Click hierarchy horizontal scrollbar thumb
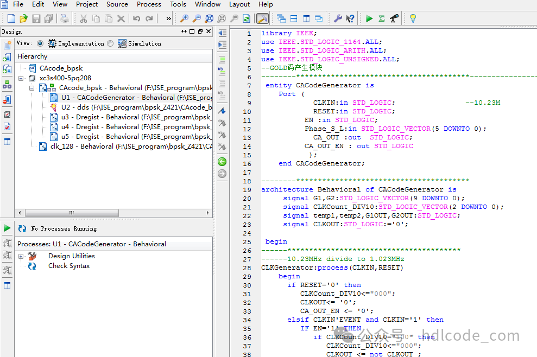 [72, 213]
